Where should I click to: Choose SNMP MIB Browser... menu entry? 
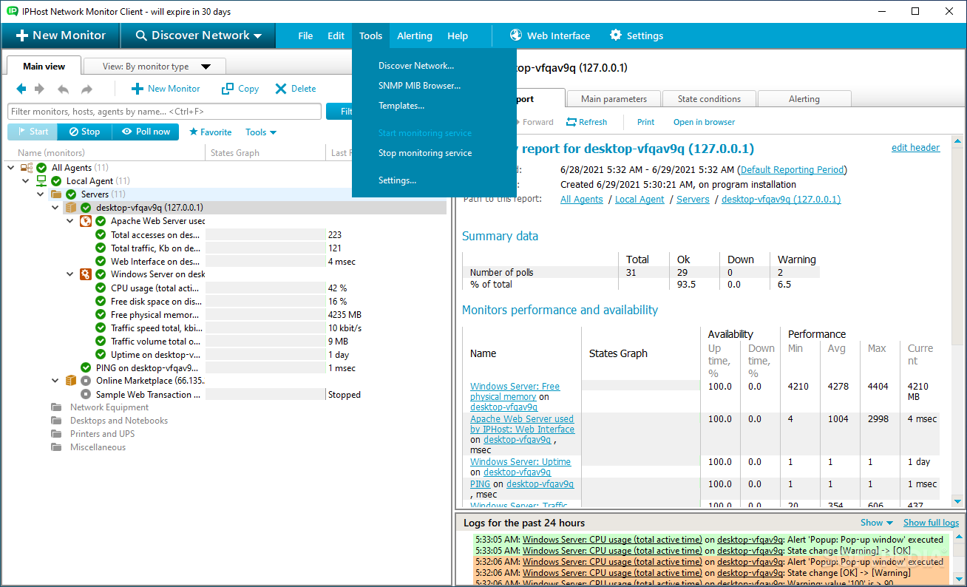(x=419, y=86)
